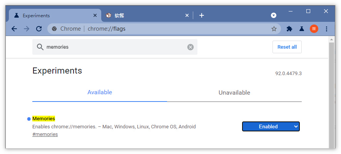Open the profile avatar button
Image resolution: width=341 pixels, height=154 pixels.
coord(314,29)
